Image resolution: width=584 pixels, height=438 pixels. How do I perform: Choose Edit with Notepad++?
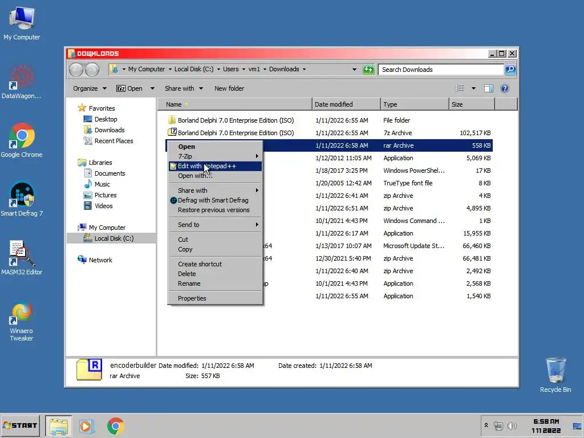pos(215,166)
